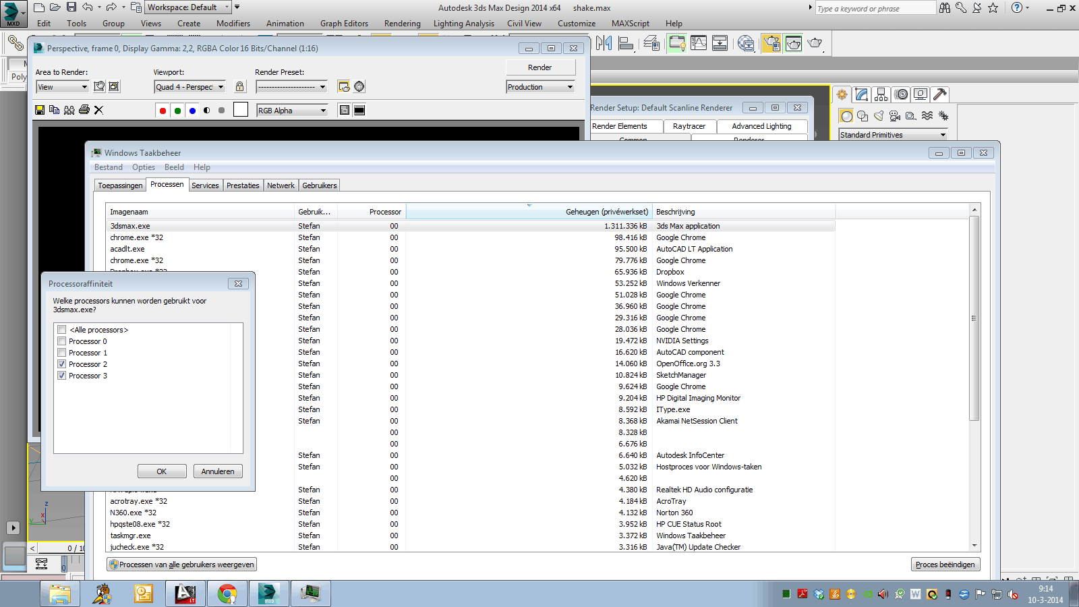The height and width of the screenshot is (607, 1079).
Task: Open the Opties menu in Taakbeheer
Action: [x=144, y=167]
